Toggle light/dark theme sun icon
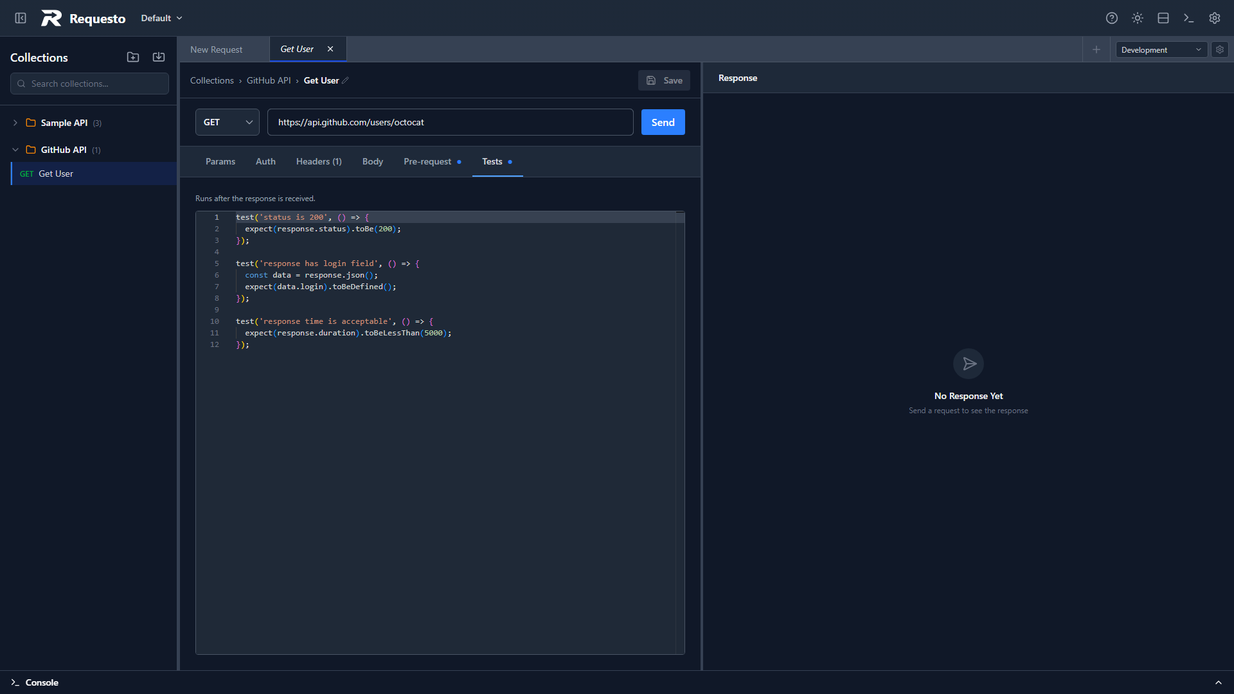The height and width of the screenshot is (694, 1234). click(x=1138, y=18)
